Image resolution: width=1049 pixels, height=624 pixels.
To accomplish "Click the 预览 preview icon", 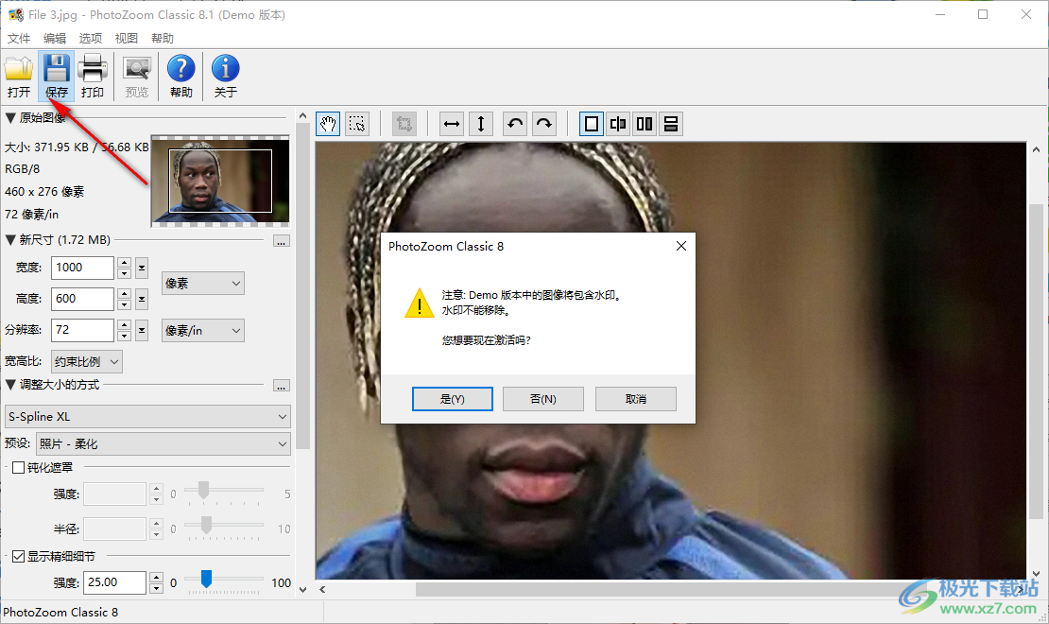I will pos(137,76).
